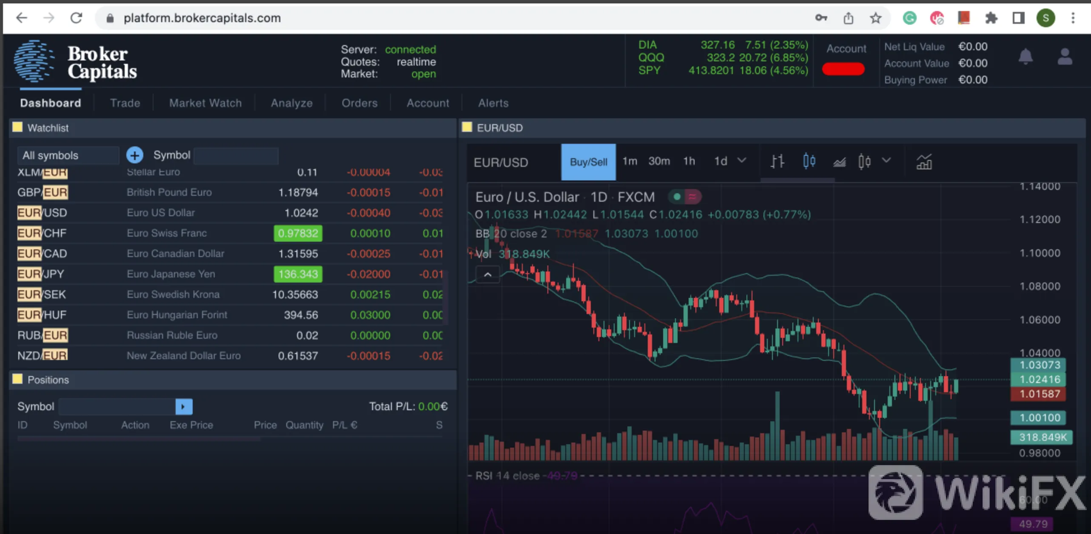Screen dimensions: 1091x534
Task: Open the Analyze tab
Action: click(292, 103)
